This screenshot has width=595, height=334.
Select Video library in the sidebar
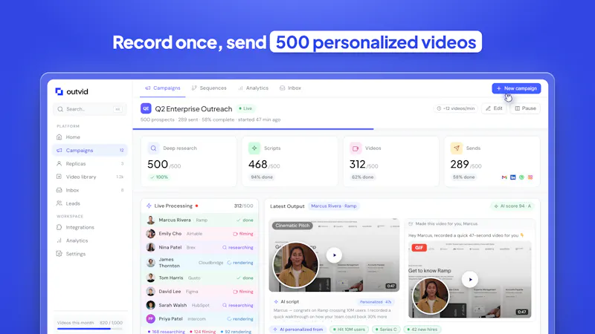click(x=89, y=177)
